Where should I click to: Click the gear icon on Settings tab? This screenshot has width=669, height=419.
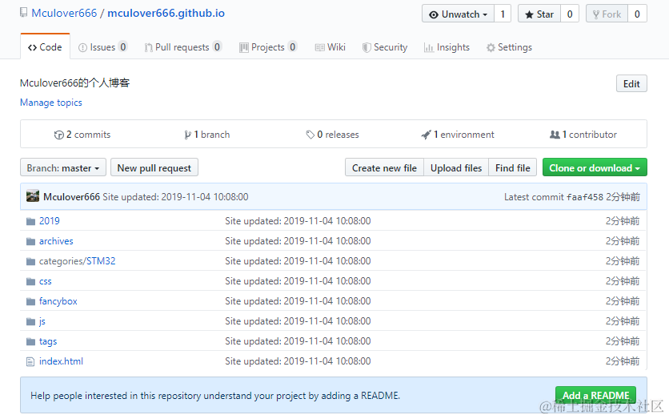[491, 47]
